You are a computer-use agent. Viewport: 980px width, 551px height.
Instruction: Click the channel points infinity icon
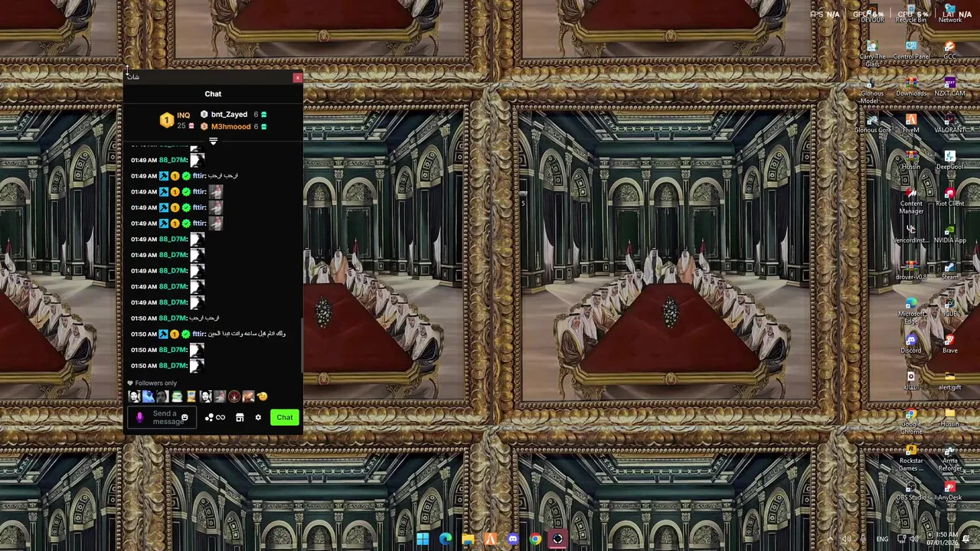pos(220,417)
